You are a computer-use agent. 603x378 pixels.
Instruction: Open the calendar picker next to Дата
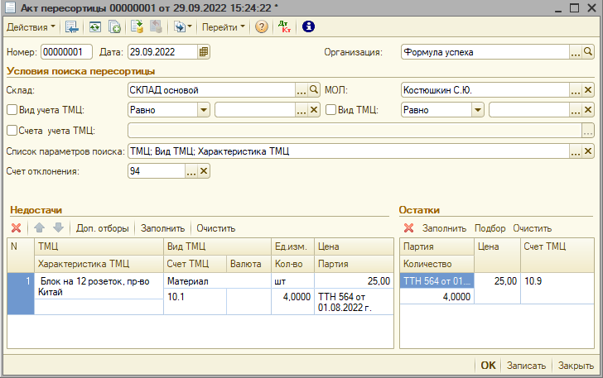click(204, 52)
